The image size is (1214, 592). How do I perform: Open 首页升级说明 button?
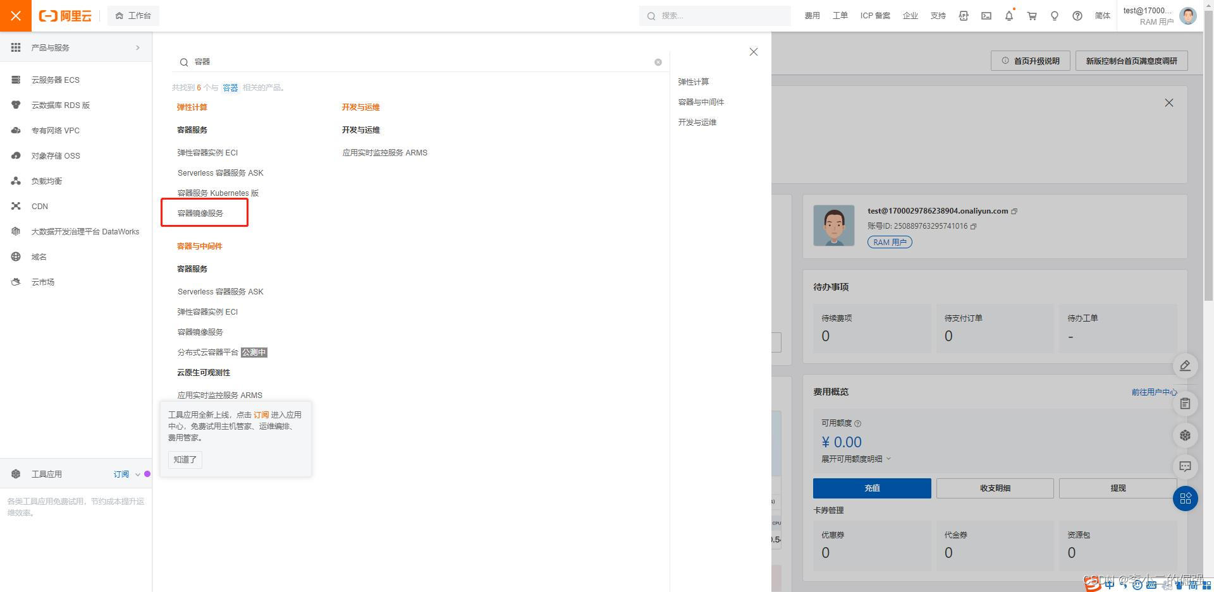[1031, 61]
